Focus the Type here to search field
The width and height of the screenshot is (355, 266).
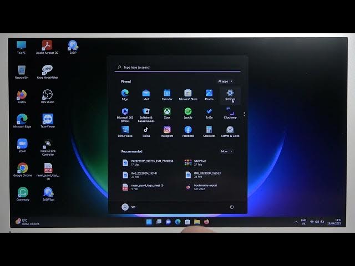point(177,68)
